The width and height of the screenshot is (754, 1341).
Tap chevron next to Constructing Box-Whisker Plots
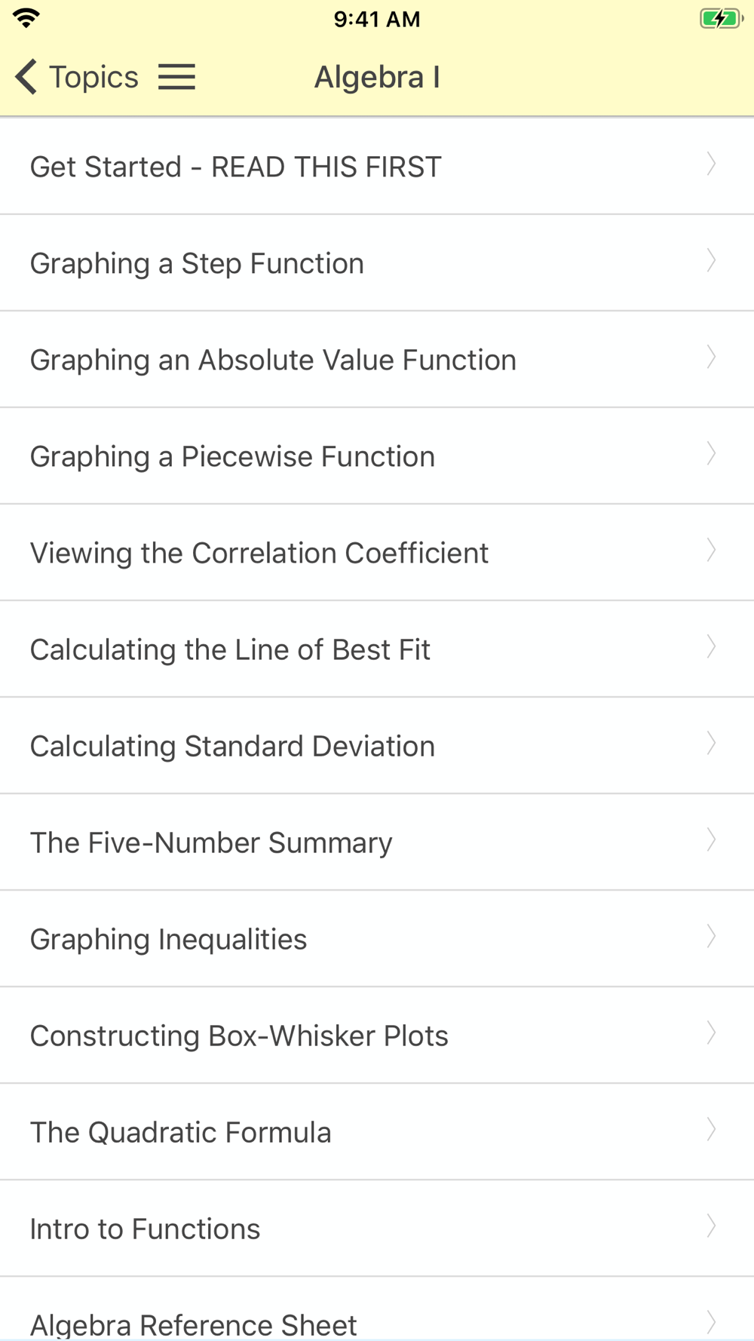711,1033
